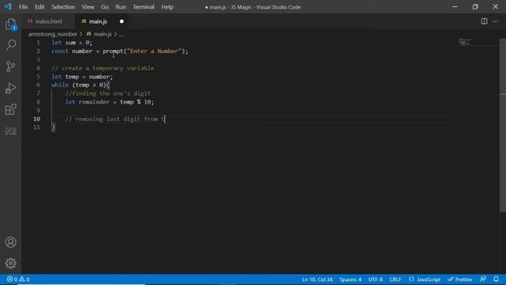Image resolution: width=506 pixels, height=285 pixels.
Task: Click the "Enter a Number" string
Action: point(154,51)
